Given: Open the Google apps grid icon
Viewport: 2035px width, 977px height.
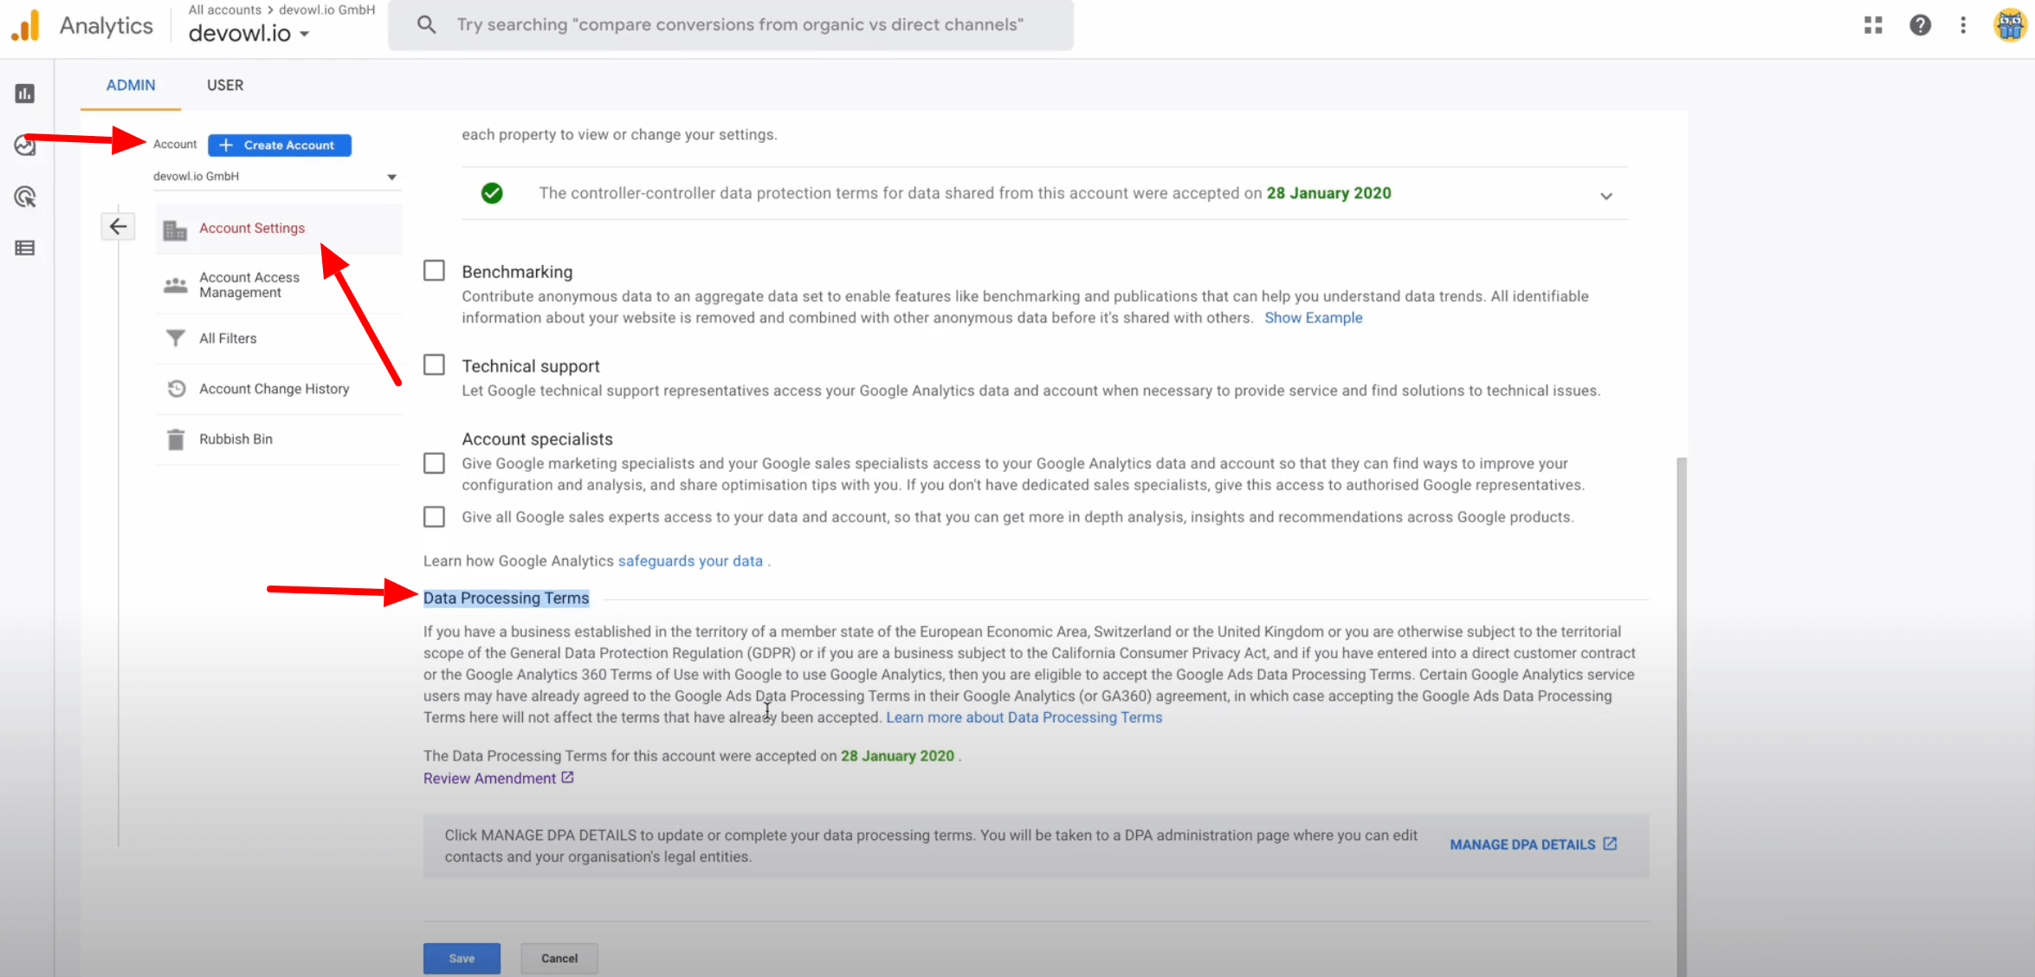Looking at the screenshot, I should [1873, 25].
